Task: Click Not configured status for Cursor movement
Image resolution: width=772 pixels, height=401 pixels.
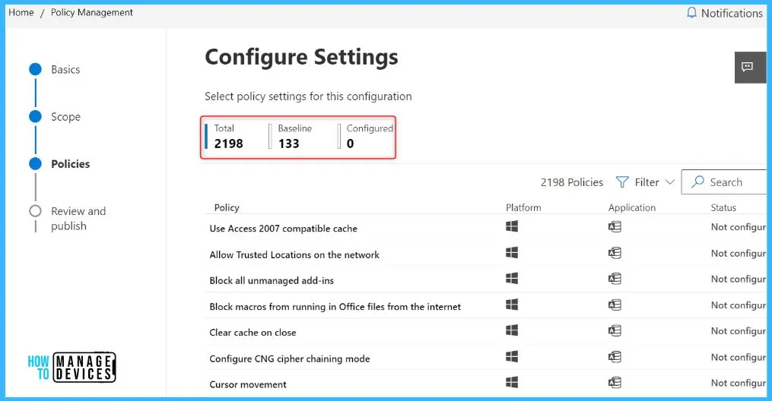Action: pos(739,383)
